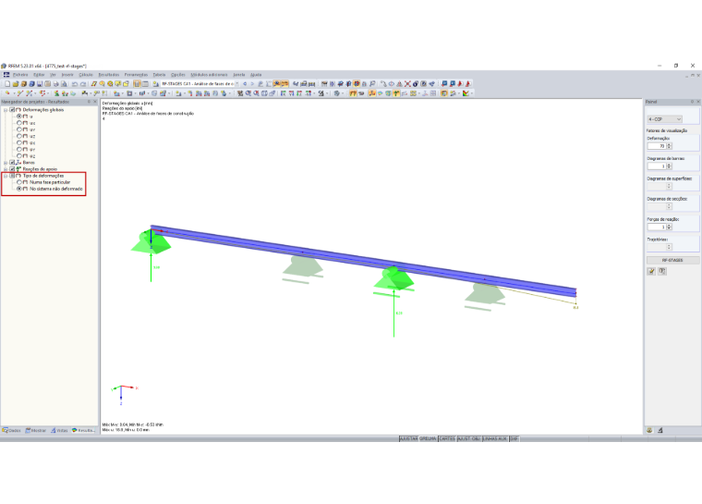702x504 pixels.
Task: Close the Painel panel
Action: click(x=698, y=102)
